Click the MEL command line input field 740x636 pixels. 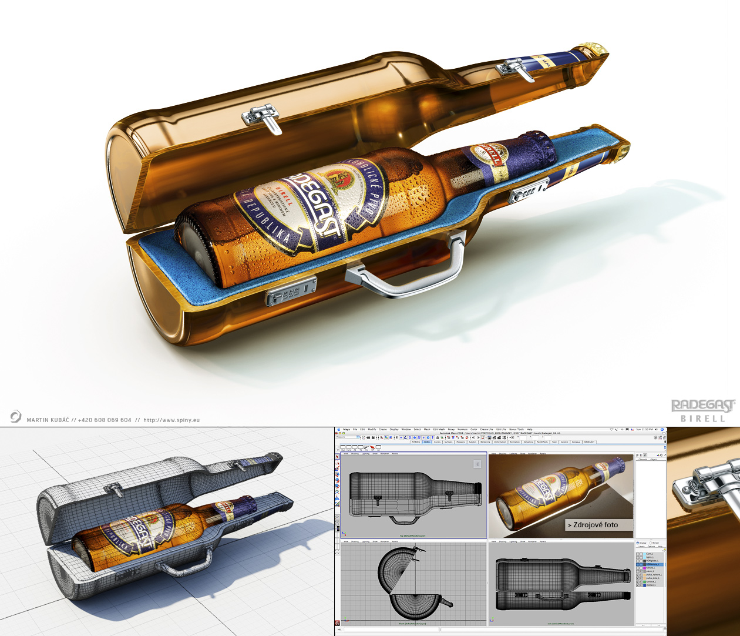point(392,630)
